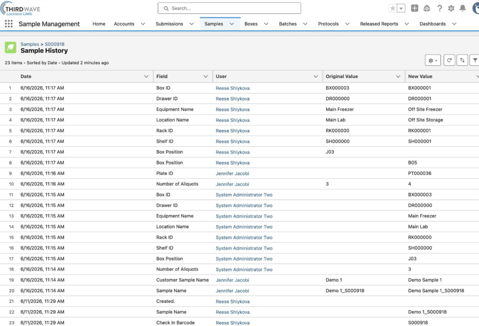479x326 pixels.
Task: Select the 'Main Freezer' original value in row 3
Action: point(340,109)
